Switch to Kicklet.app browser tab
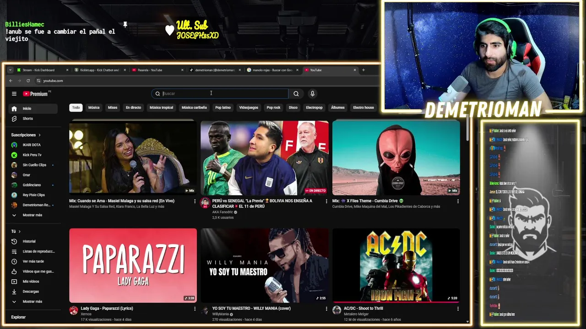 click(100, 70)
